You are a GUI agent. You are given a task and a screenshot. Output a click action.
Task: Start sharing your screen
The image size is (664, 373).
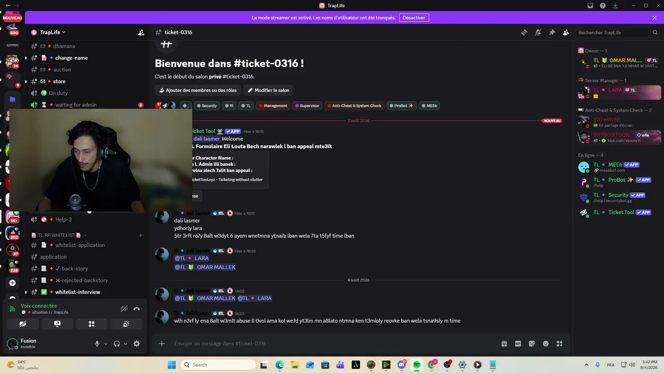tap(57, 324)
